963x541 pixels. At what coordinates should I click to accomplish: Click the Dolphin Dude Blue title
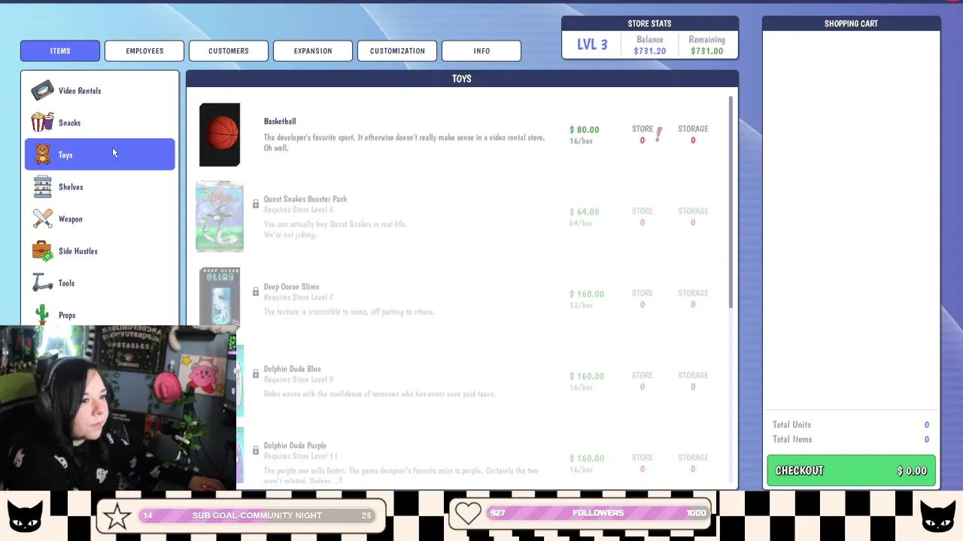point(292,369)
